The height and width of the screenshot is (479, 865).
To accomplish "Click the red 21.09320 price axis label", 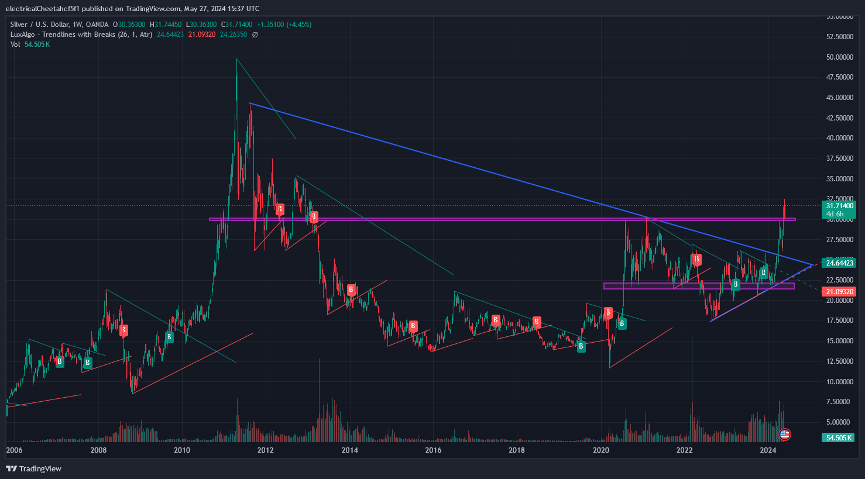I will pos(839,291).
